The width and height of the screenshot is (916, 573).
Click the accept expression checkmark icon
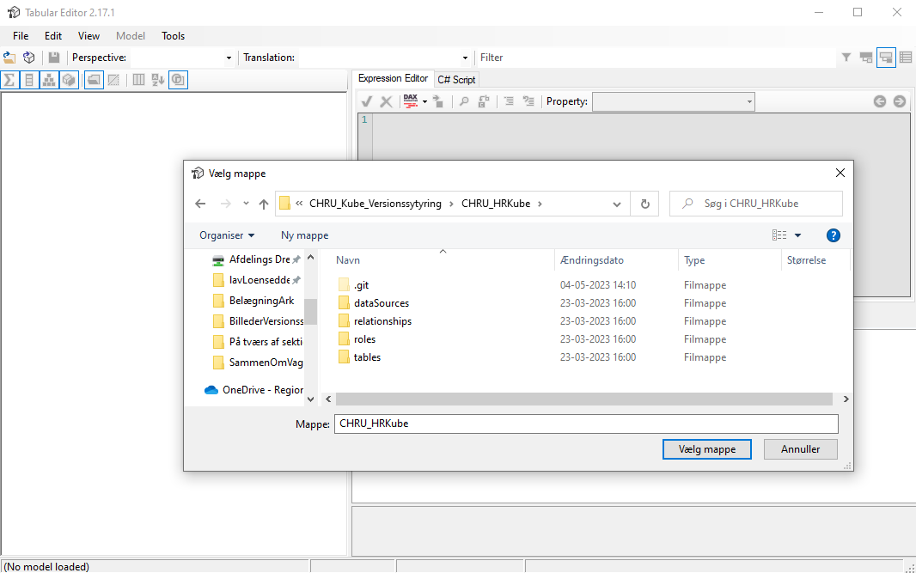point(367,101)
